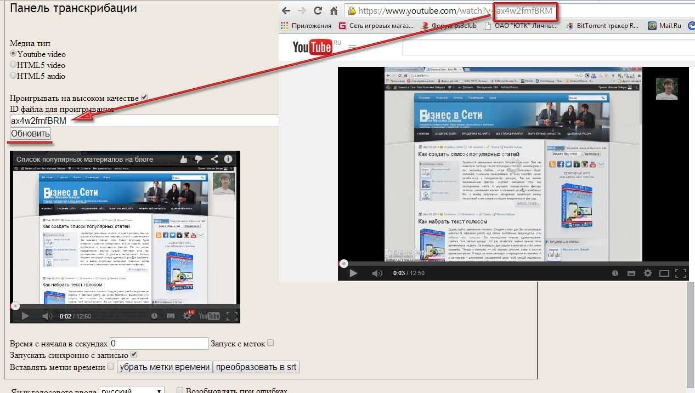Open settings gear in right YouTube player
The image size is (695, 393).
click(648, 273)
